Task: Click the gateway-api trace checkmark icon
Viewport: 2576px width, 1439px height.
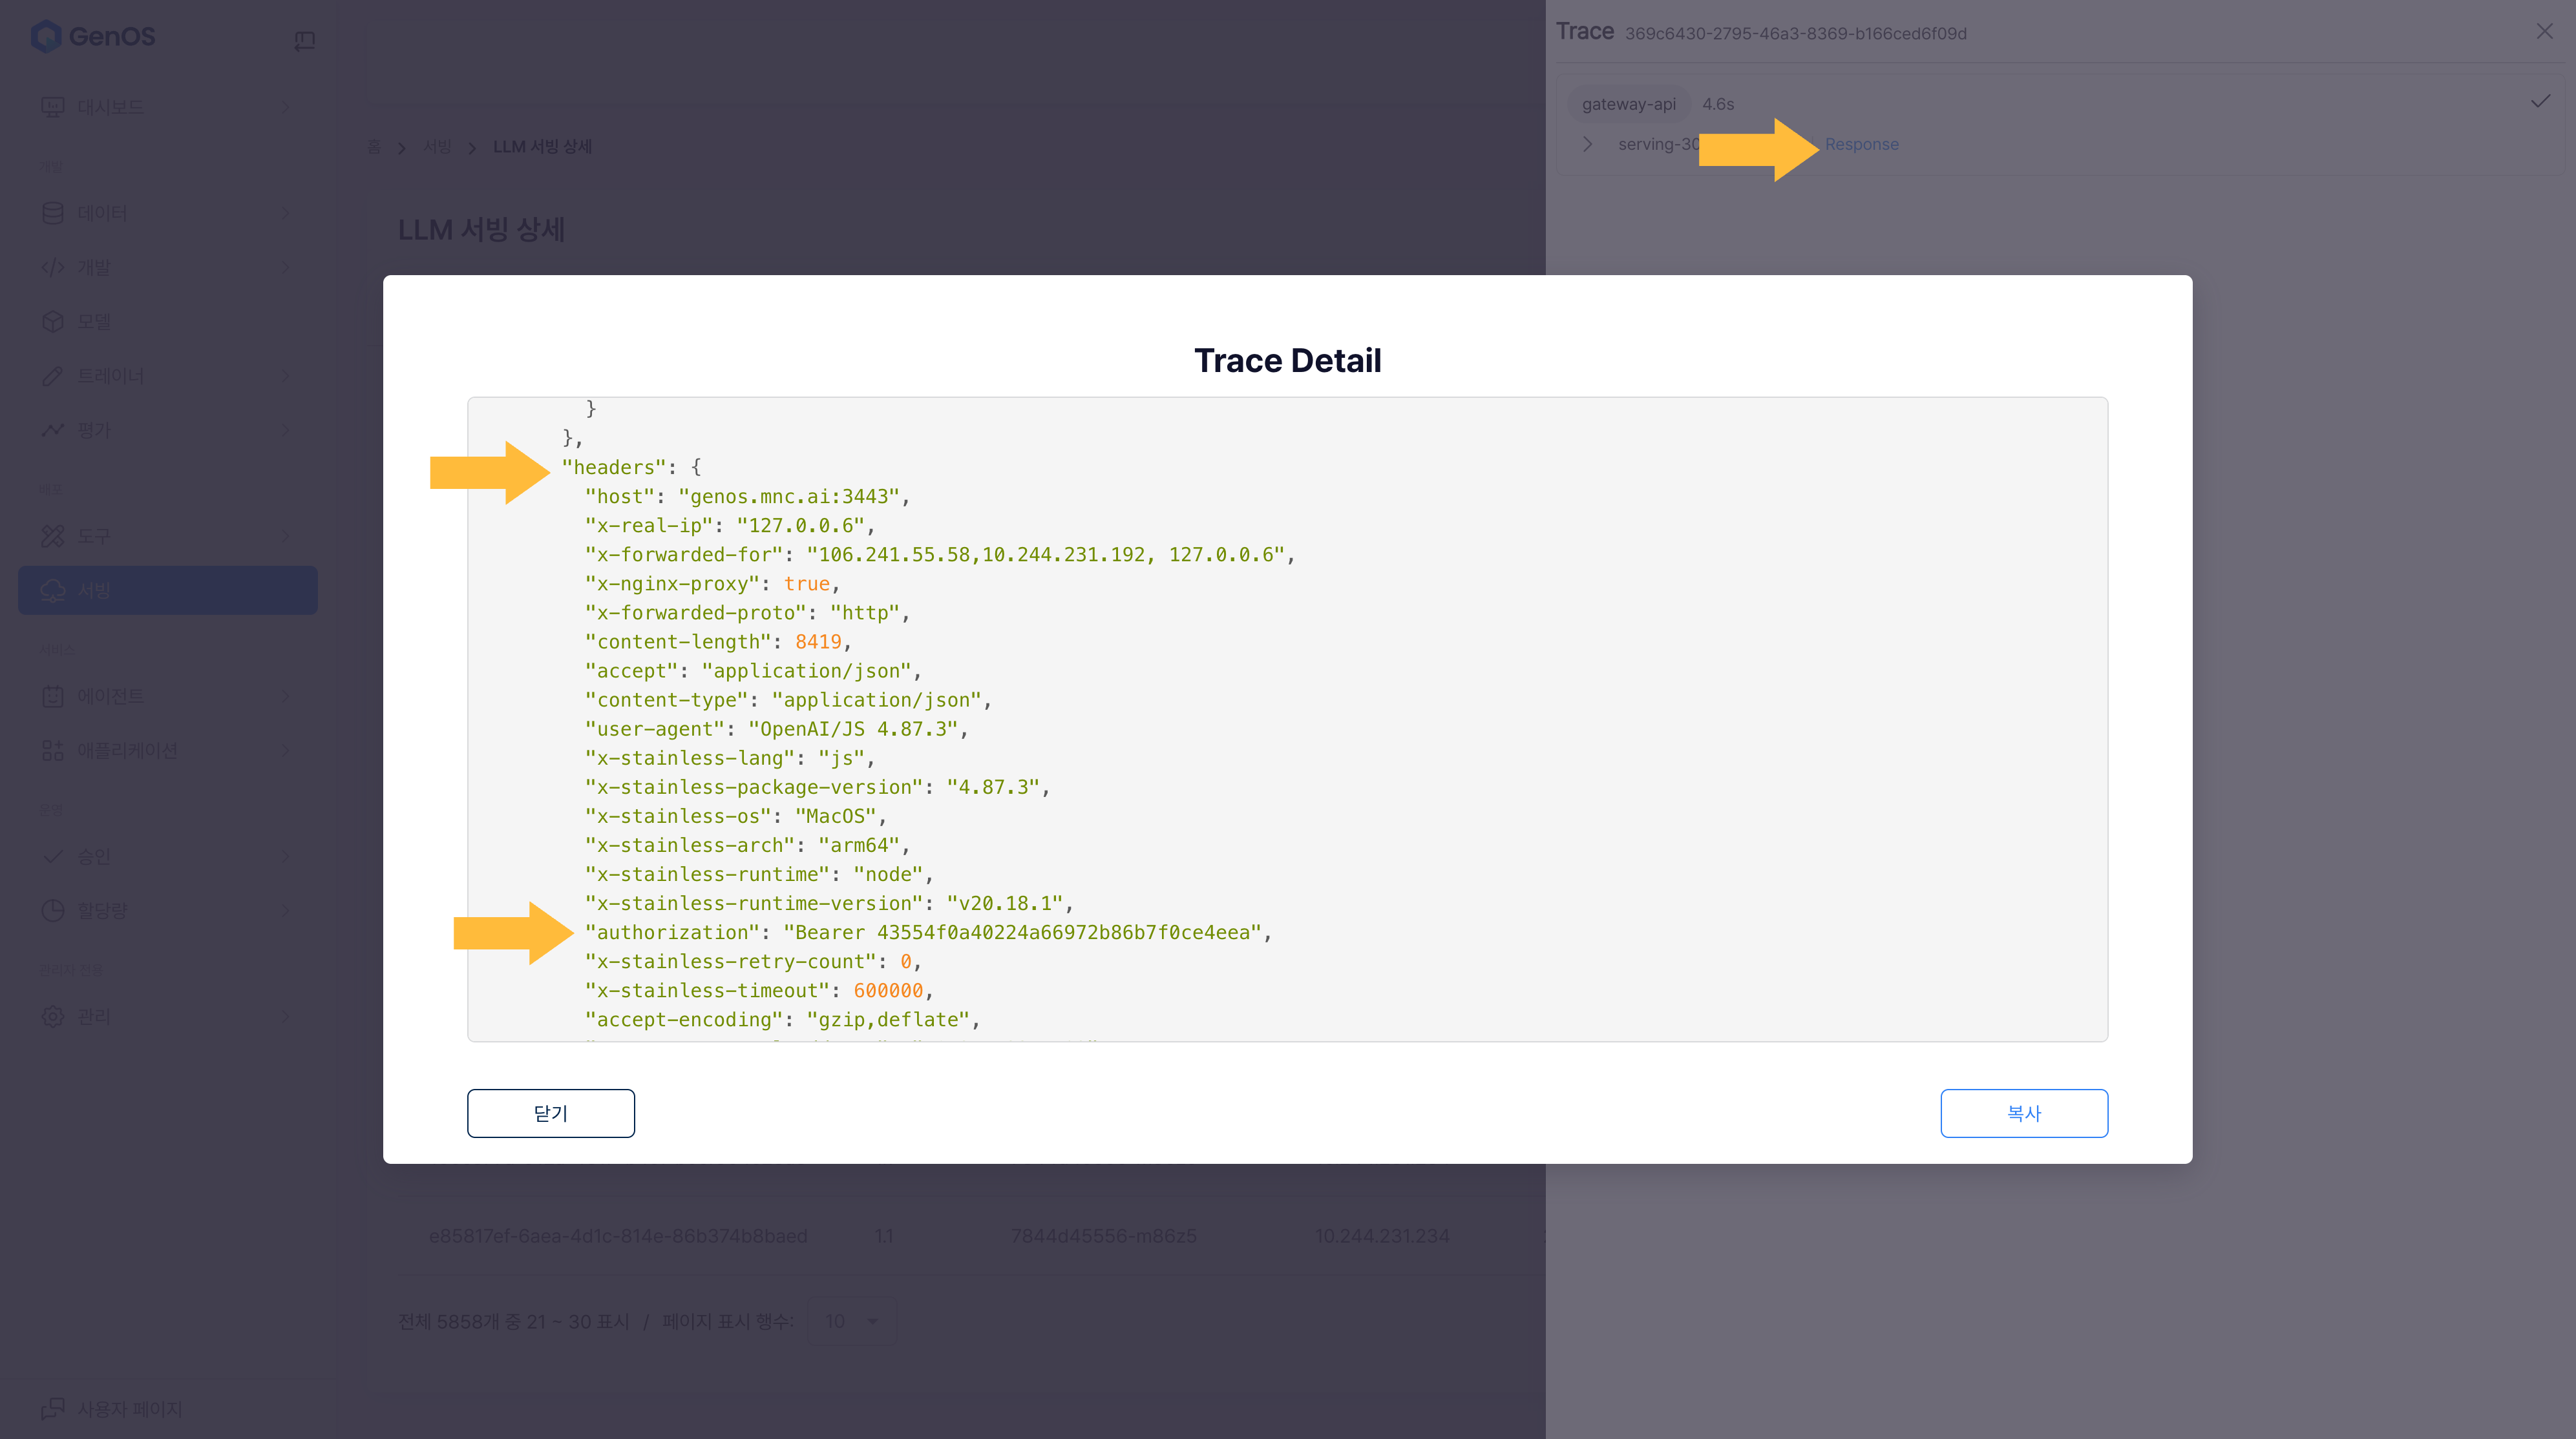Action: click(2540, 102)
